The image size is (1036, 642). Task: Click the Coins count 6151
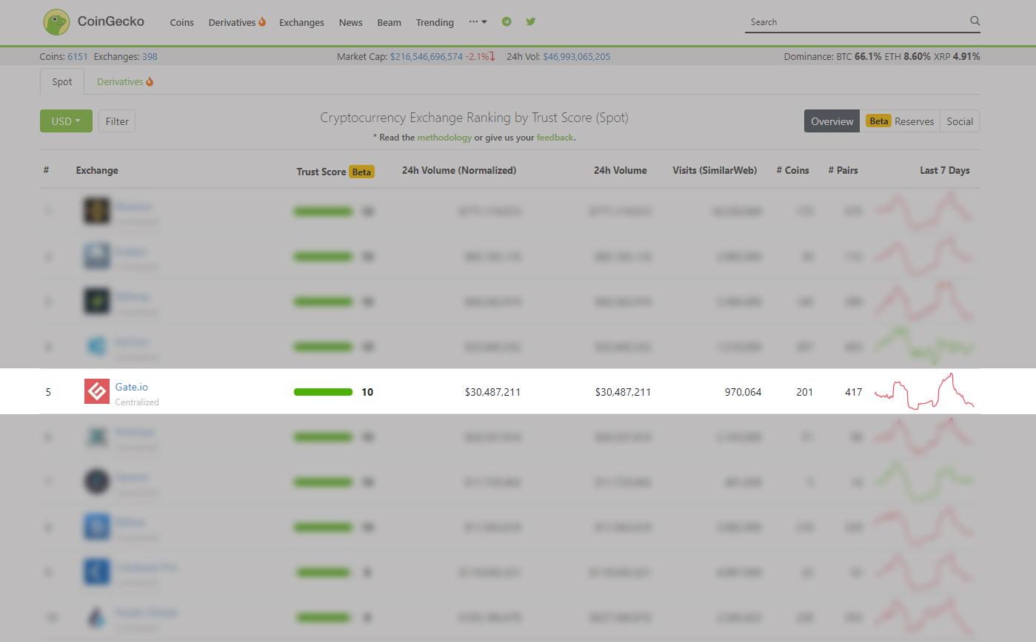click(77, 56)
